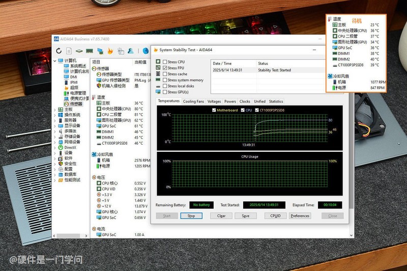407x271 pixels.
Task: Click the Stop button
Action: [191, 216]
